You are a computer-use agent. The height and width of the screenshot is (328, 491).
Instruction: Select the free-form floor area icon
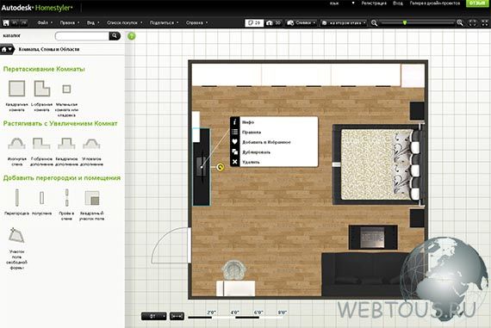16,235
